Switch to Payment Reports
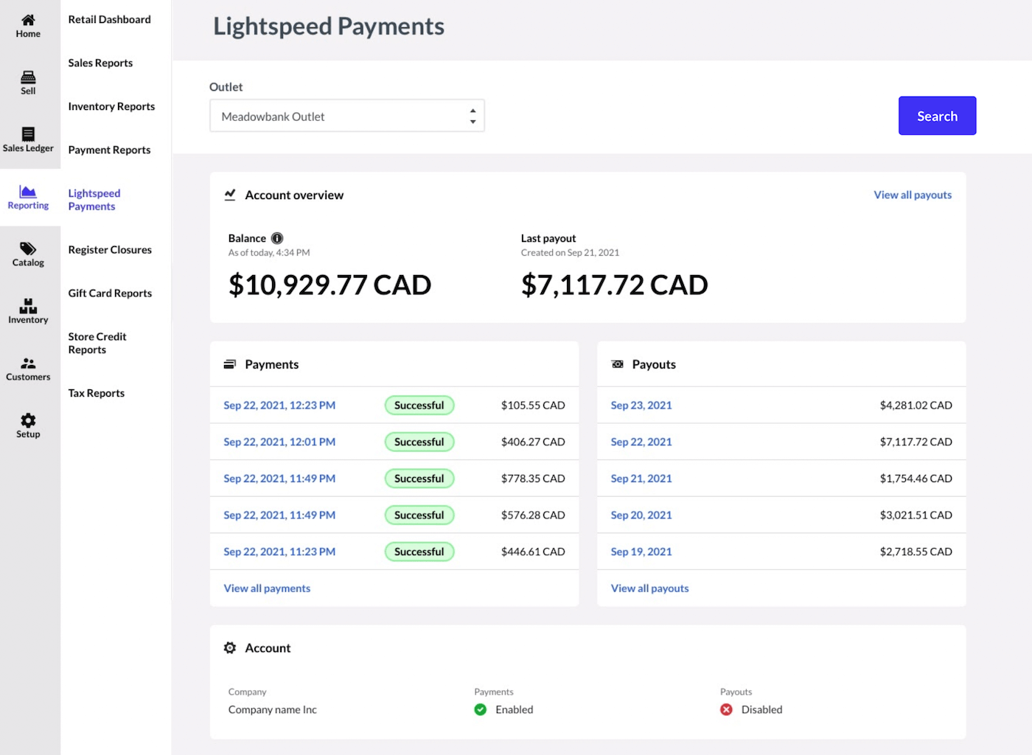The height and width of the screenshot is (755, 1032). click(x=109, y=150)
